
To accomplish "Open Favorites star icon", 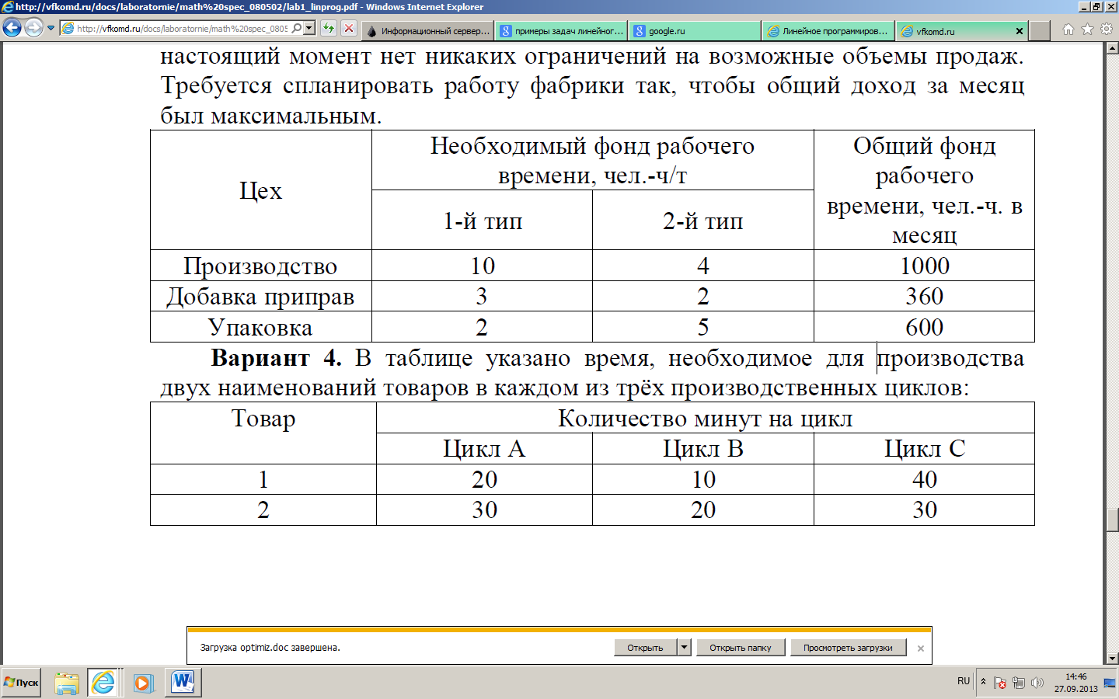I will click(1087, 30).
